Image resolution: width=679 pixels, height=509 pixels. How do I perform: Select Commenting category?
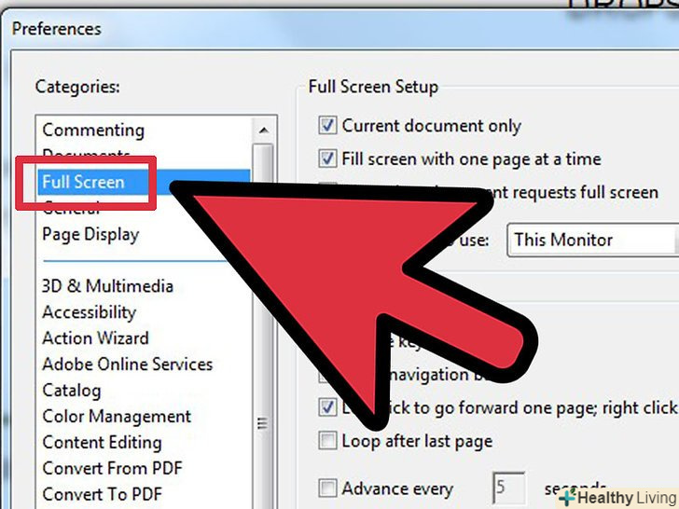pyautogui.click(x=93, y=131)
